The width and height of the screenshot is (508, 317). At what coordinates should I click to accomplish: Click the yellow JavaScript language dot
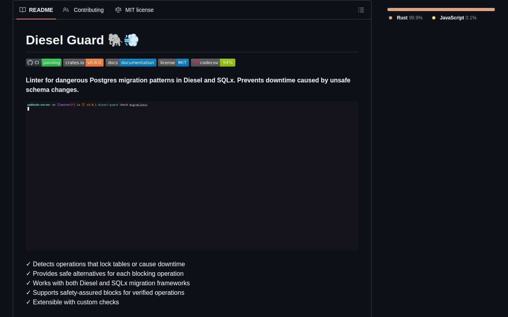coord(433,18)
